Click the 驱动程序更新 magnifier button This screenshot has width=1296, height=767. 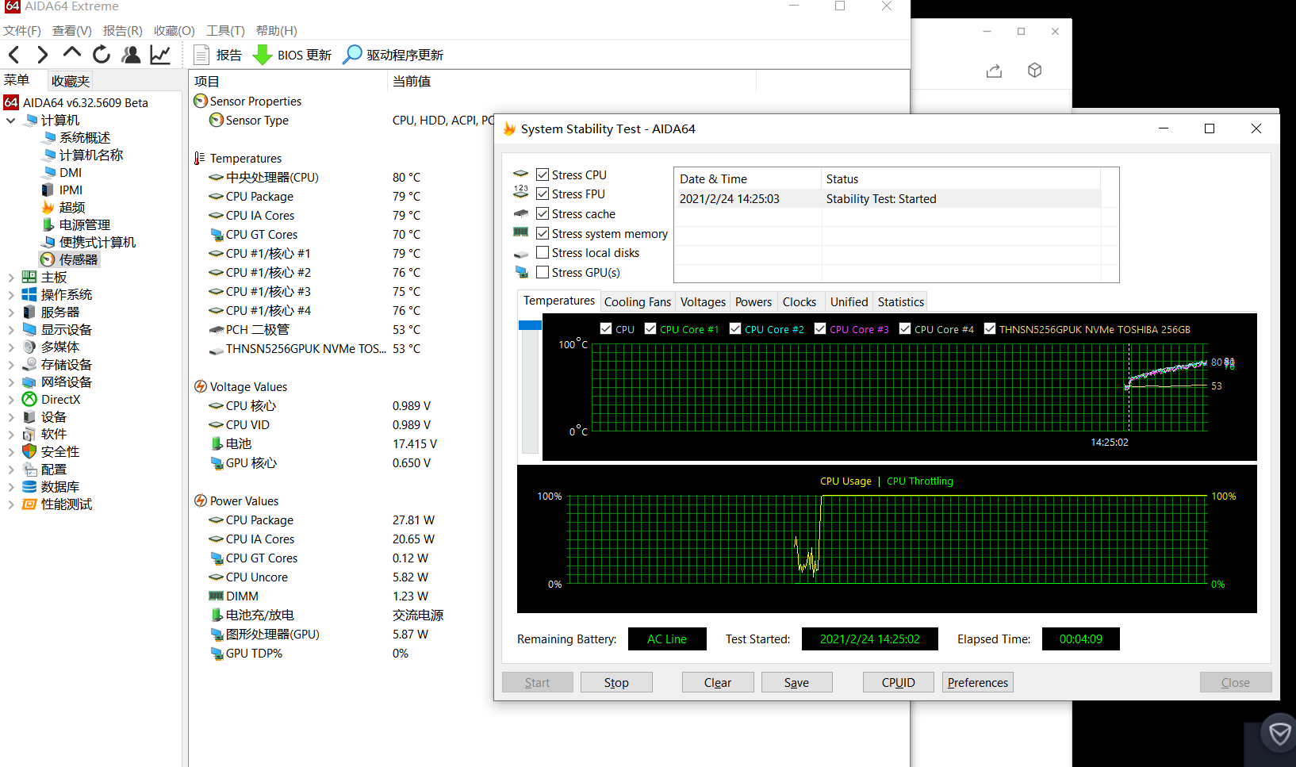tap(393, 55)
